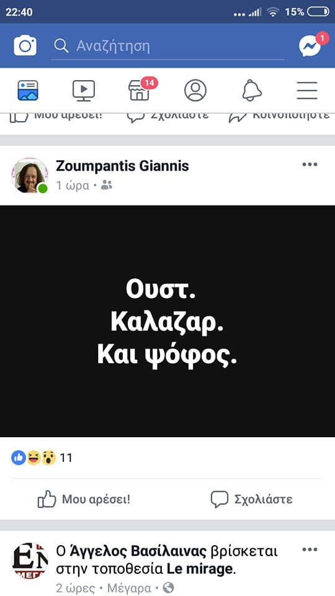Open the camera icon in header
The height and width of the screenshot is (596, 335).
25,46
